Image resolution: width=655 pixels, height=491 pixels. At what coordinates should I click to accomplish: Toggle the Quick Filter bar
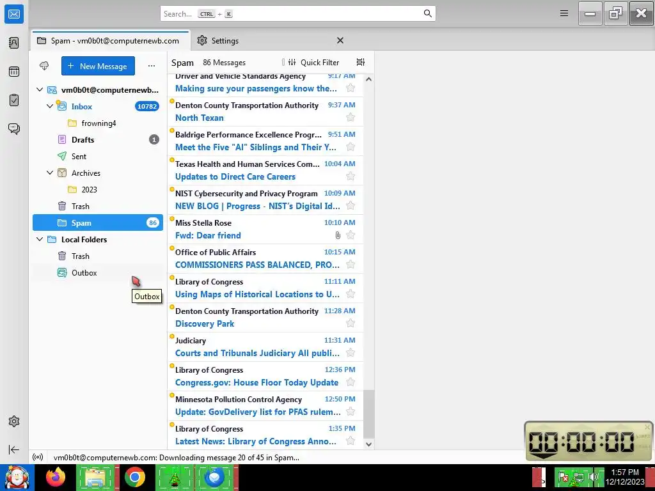click(314, 62)
